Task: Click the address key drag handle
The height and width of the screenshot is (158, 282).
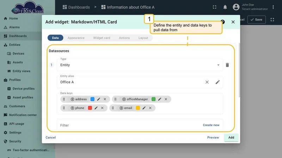Action: pos(64,99)
